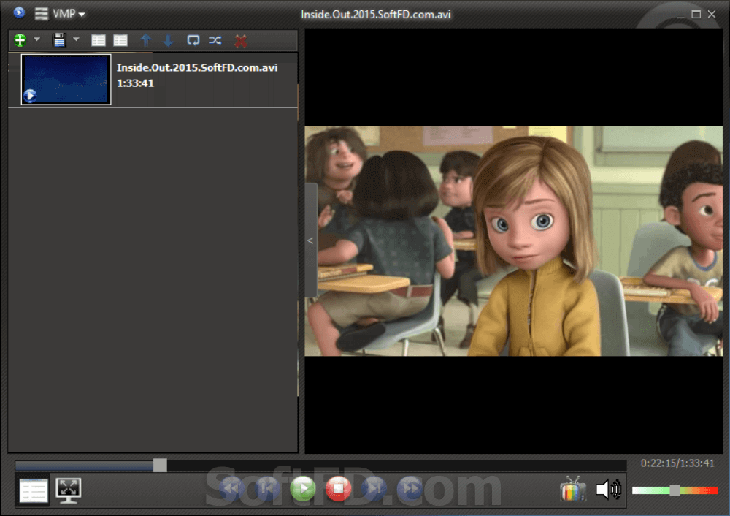The width and height of the screenshot is (730, 516).
Task: Expand the save playlist dropdown arrow
Action: point(76,40)
